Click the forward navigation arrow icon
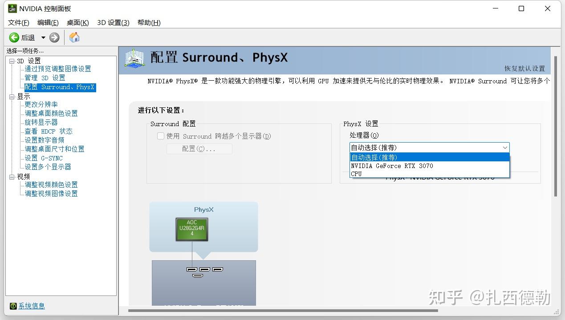 click(54, 37)
